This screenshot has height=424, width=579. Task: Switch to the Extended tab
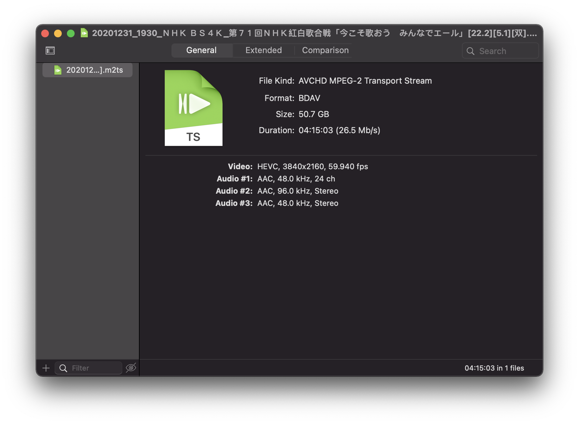point(263,50)
